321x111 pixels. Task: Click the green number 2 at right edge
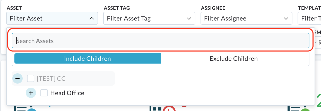pos(318,100)
